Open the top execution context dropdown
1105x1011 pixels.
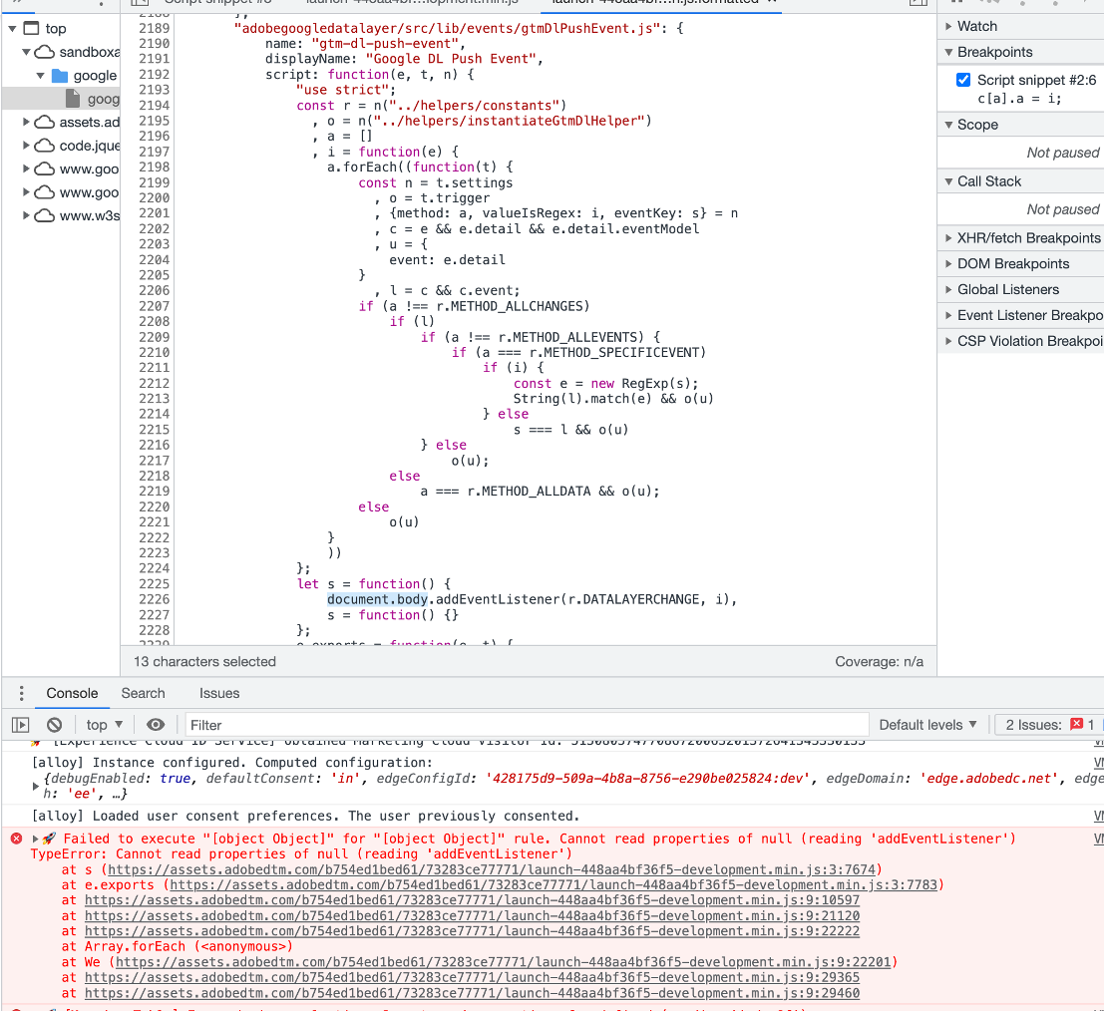pyautogui.click(x=104, y=724)
